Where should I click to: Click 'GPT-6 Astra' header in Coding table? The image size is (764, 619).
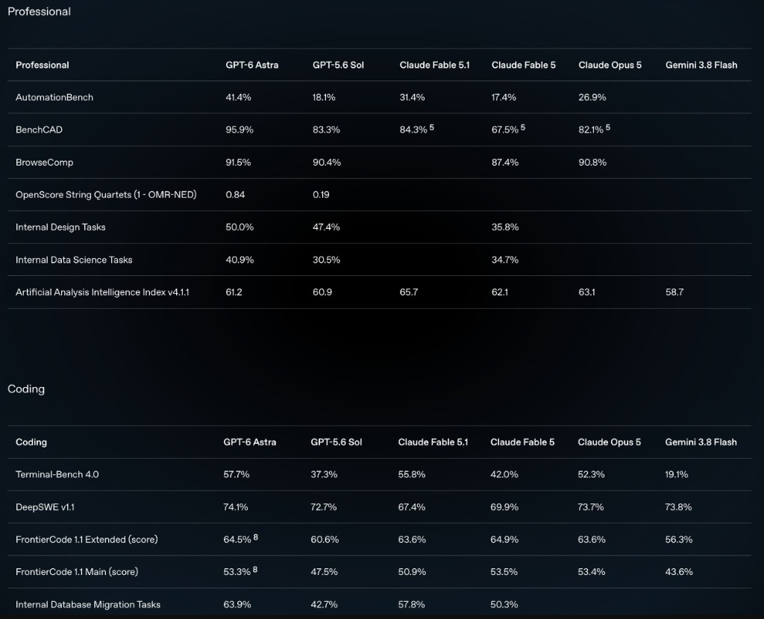point(250,442)
